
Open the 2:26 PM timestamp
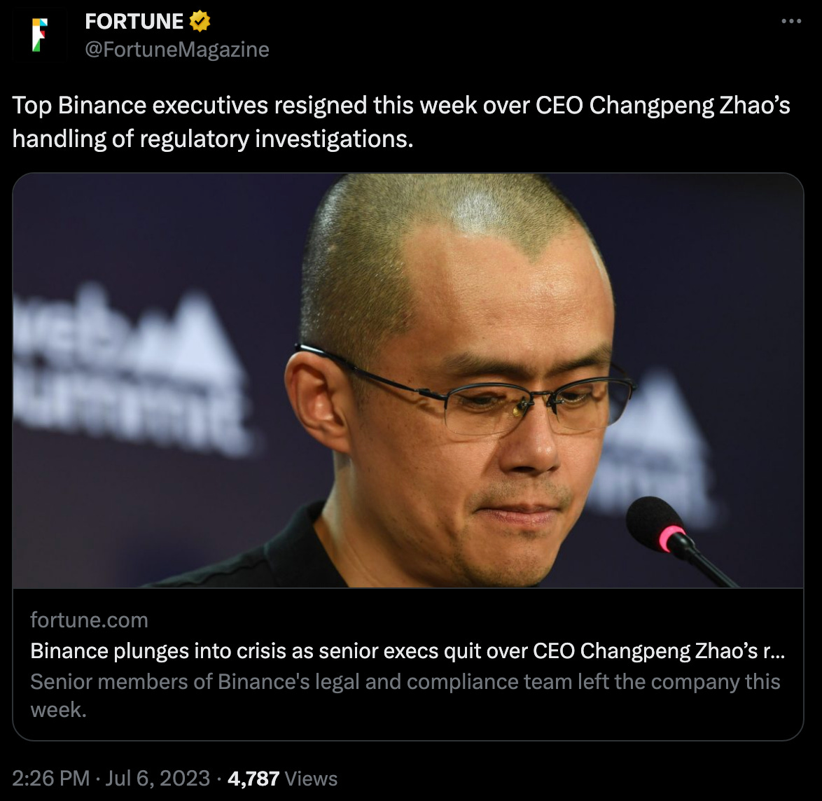[51, 779]
